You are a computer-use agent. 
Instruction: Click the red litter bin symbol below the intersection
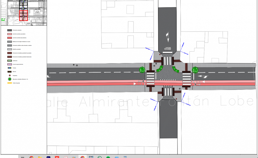coord(176,99)
